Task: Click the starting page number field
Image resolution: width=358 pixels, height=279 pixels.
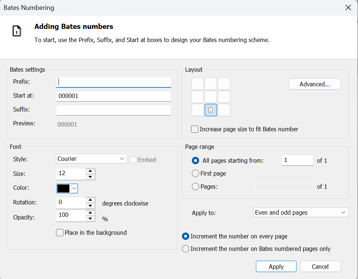Action: [x=298, y=161]
